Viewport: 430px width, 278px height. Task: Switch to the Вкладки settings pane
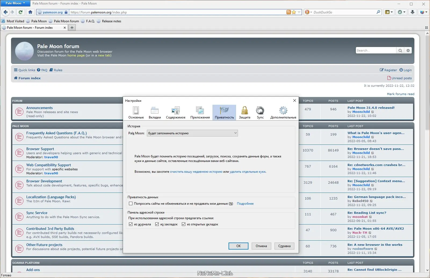pos(155,113)
